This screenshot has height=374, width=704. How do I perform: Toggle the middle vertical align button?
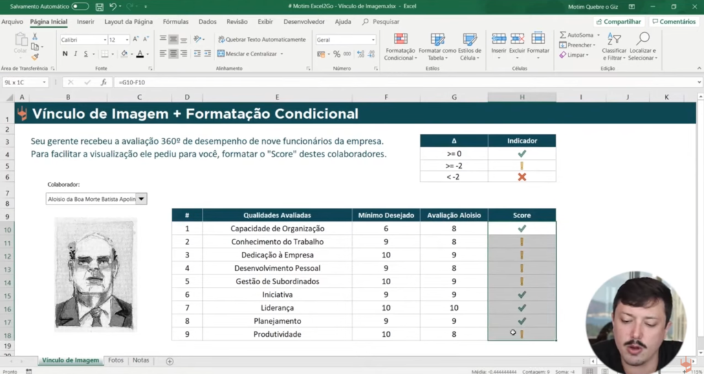[173, 39]
